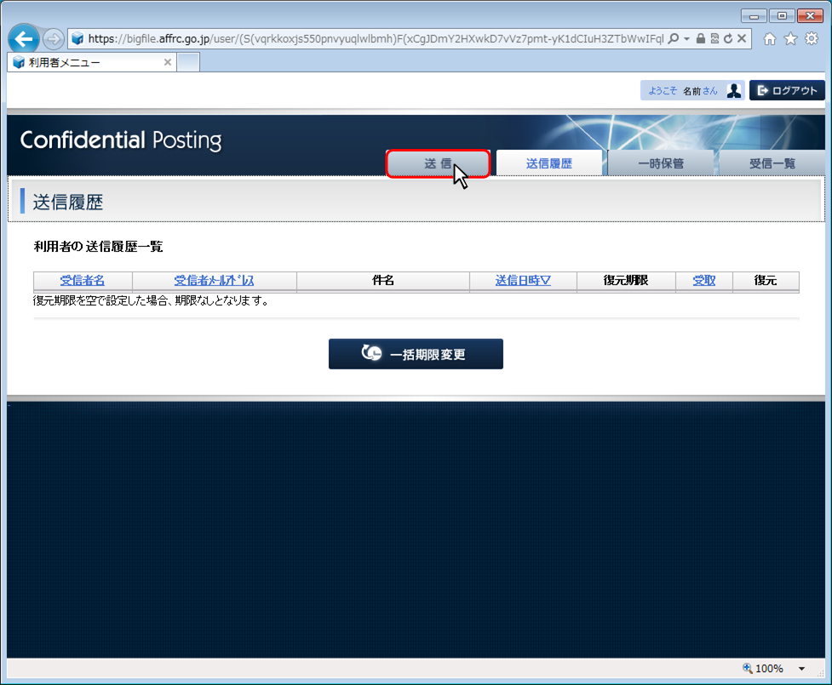The width and height of the screenshot is (832, 685).
Task: Switch to the 一時保管 tab
Action: (x=661, y=163)
